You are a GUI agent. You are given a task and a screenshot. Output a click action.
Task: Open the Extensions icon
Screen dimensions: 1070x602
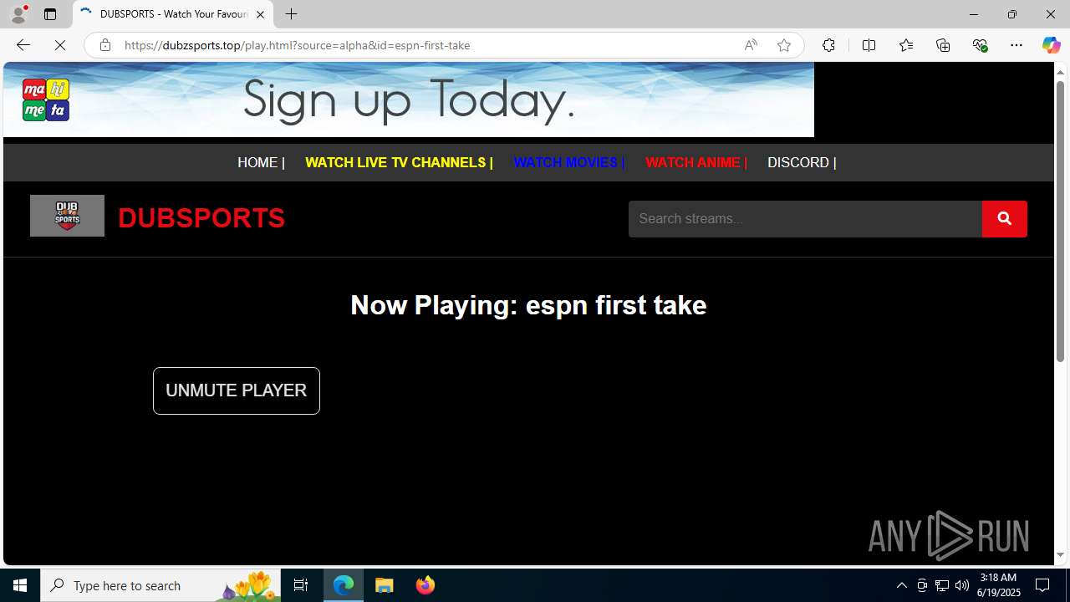click(828, 45)
